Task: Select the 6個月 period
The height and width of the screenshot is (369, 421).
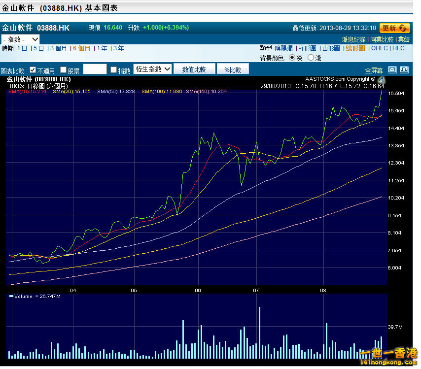Action: pyautogui.click(x=82, y=48)
